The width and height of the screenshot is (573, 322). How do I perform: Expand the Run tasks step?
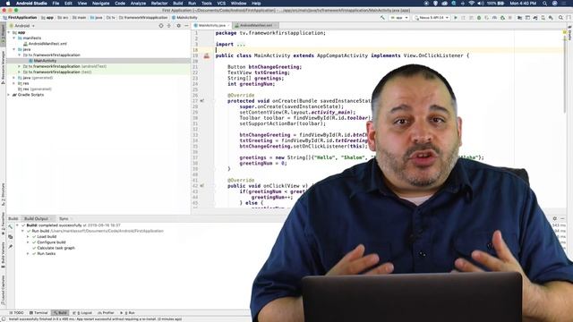[28, 253]
